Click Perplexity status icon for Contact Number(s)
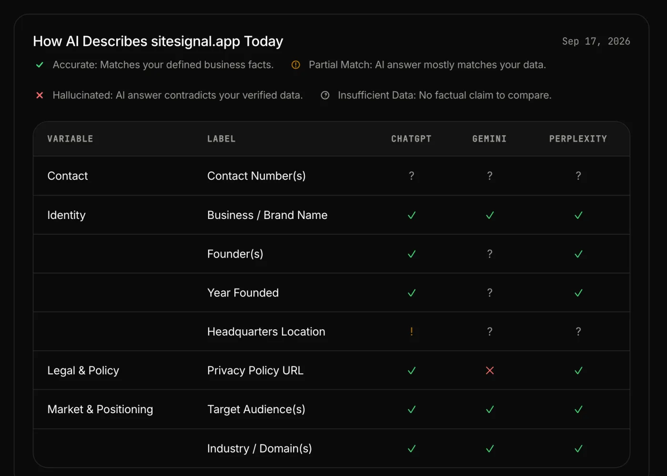The height and width of the screenshot is (476, 667). [578, 176]
